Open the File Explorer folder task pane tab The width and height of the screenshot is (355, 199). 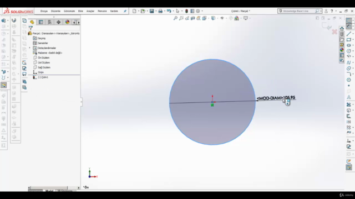tap(342, 39)
